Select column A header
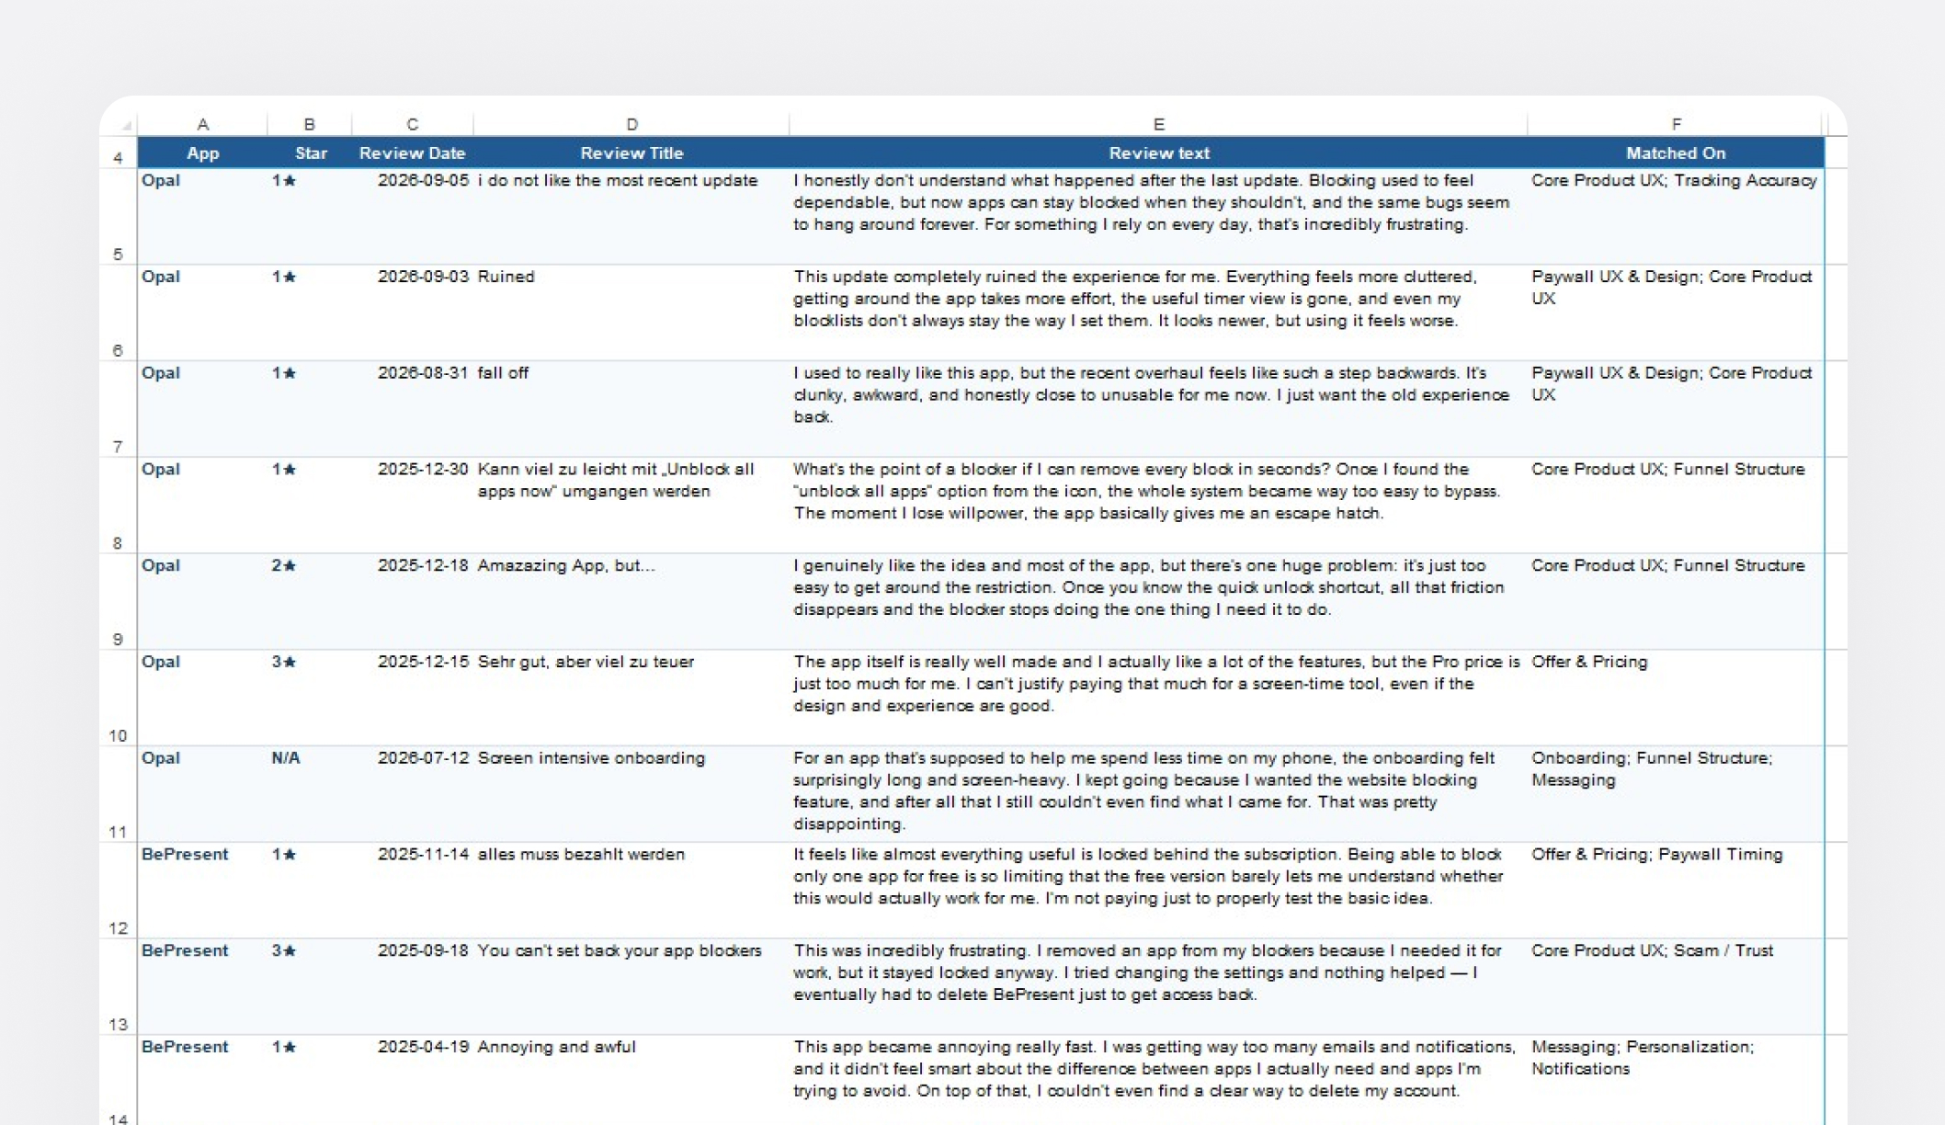 202,124
